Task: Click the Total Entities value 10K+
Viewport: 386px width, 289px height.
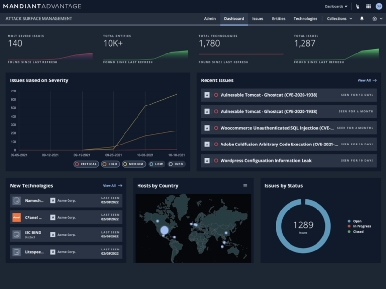Action: coord(113,43)
